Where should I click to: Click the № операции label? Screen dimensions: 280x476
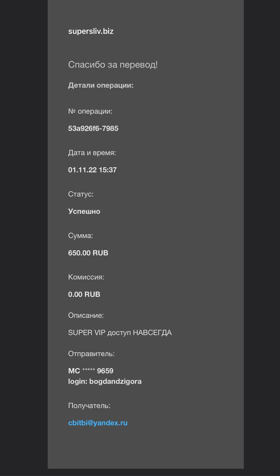[x=90, y=111]
